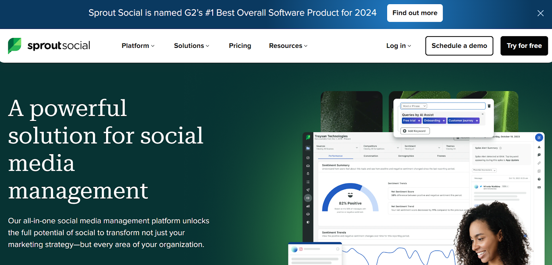This screenshot has height=265, width=552.
Task: Go to the Pricing page
Action: [240, 46]
